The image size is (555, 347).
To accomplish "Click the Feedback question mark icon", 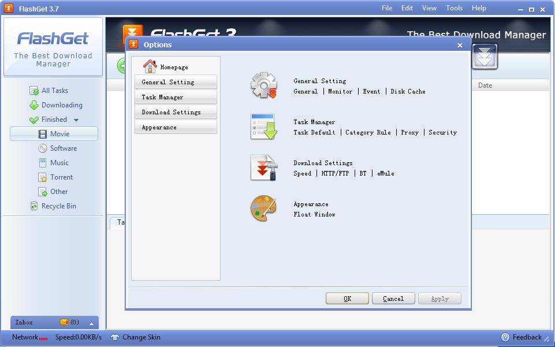I will [x=505, y=337].
